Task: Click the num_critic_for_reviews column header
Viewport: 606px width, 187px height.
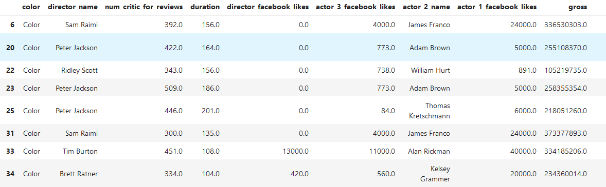Action: [x=144, y=7]
